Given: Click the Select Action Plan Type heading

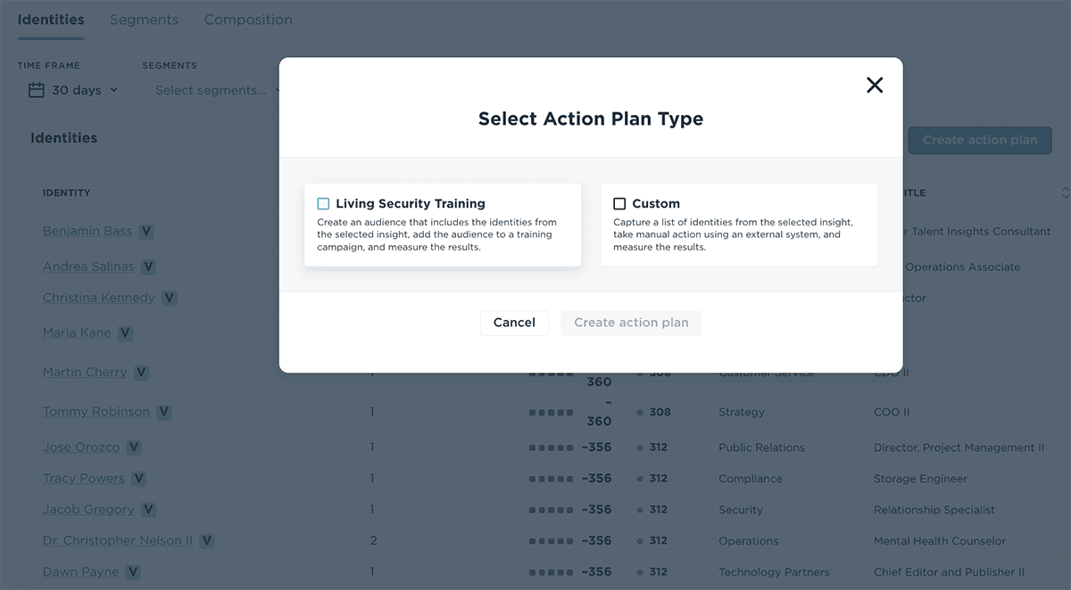Looking at the screenshot, I should 591,119.
